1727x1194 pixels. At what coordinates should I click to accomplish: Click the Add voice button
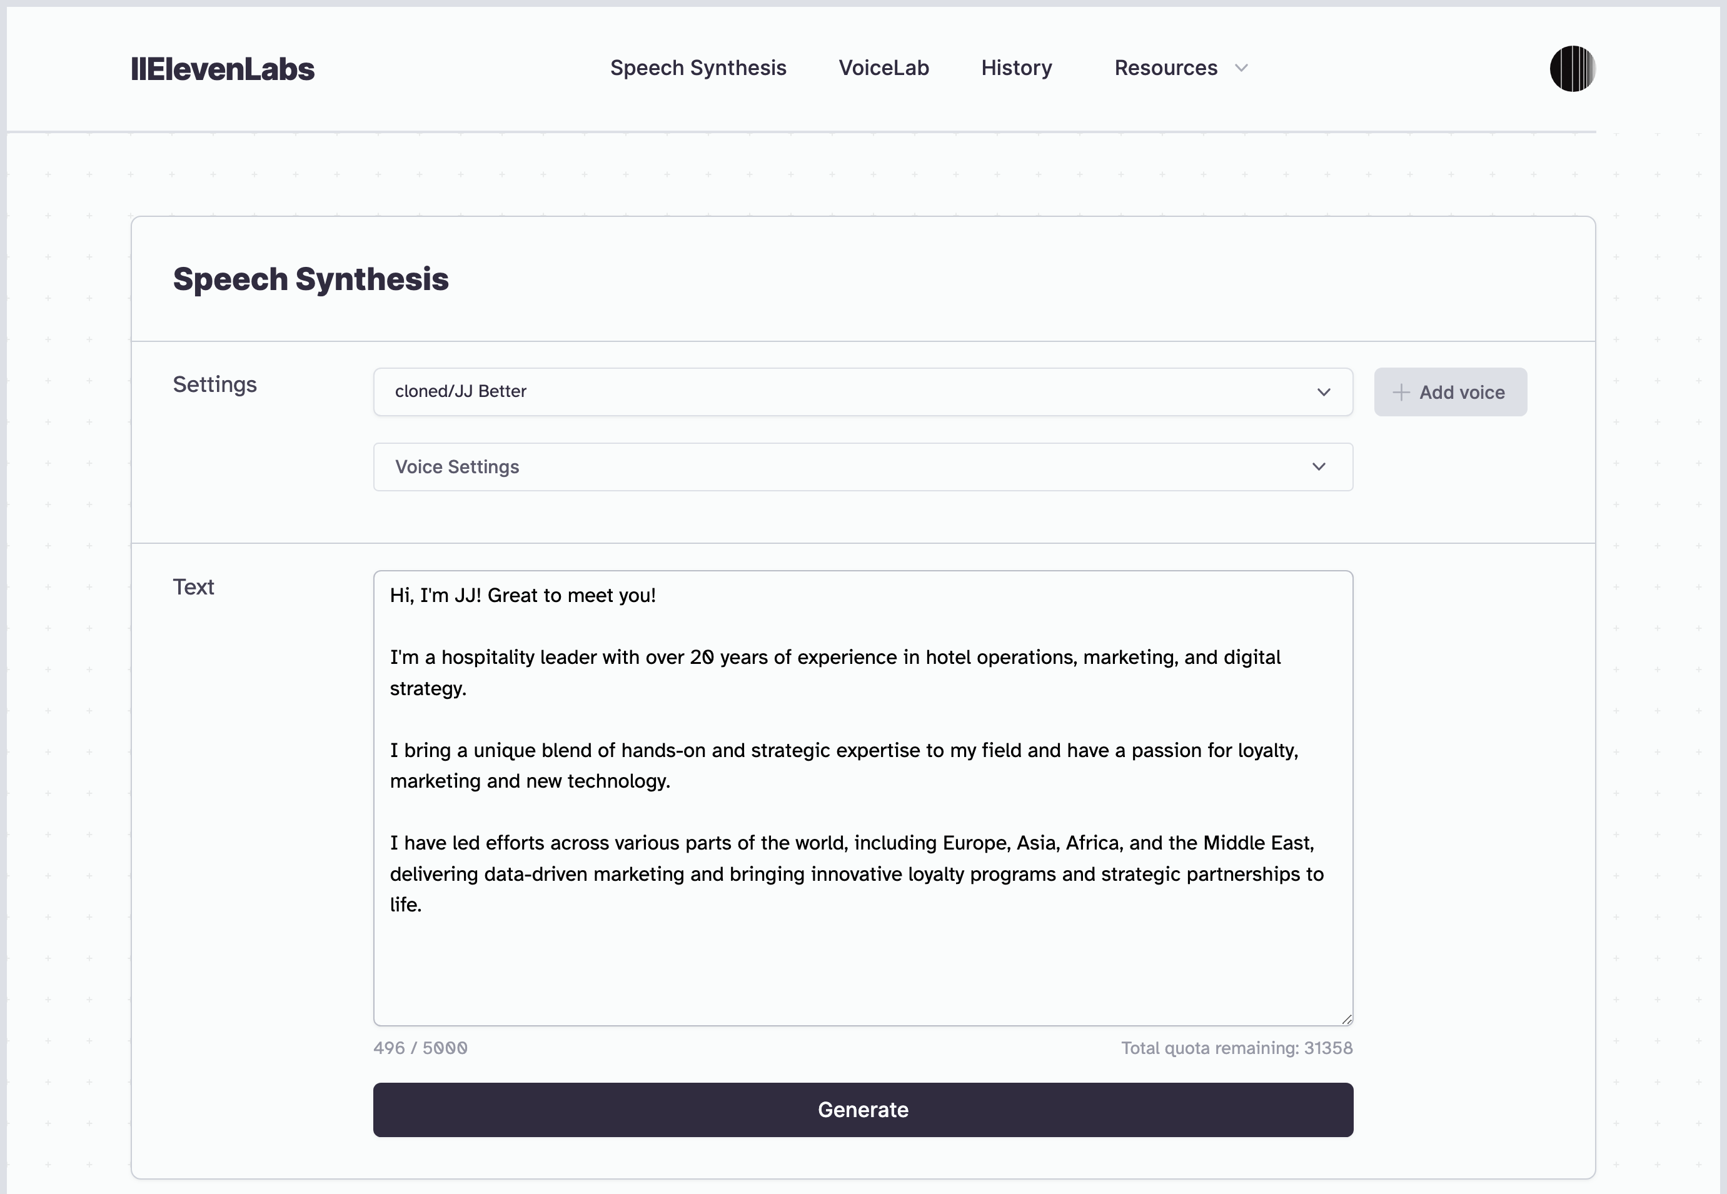pos(1450,392)
